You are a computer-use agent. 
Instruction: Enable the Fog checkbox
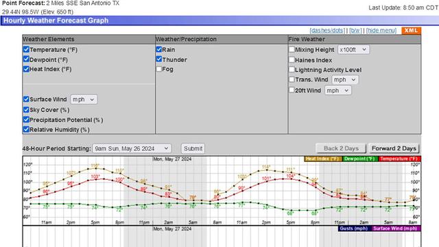(158, 69)
